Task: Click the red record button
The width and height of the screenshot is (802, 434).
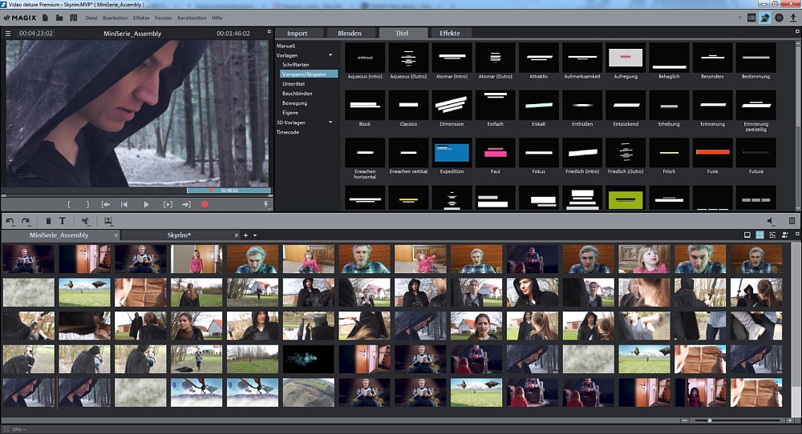Action: 205,204
